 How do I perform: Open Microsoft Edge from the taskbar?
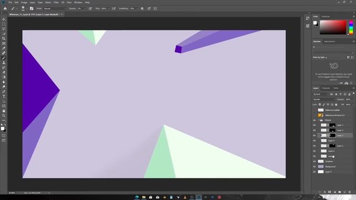[x=137, y=197]
